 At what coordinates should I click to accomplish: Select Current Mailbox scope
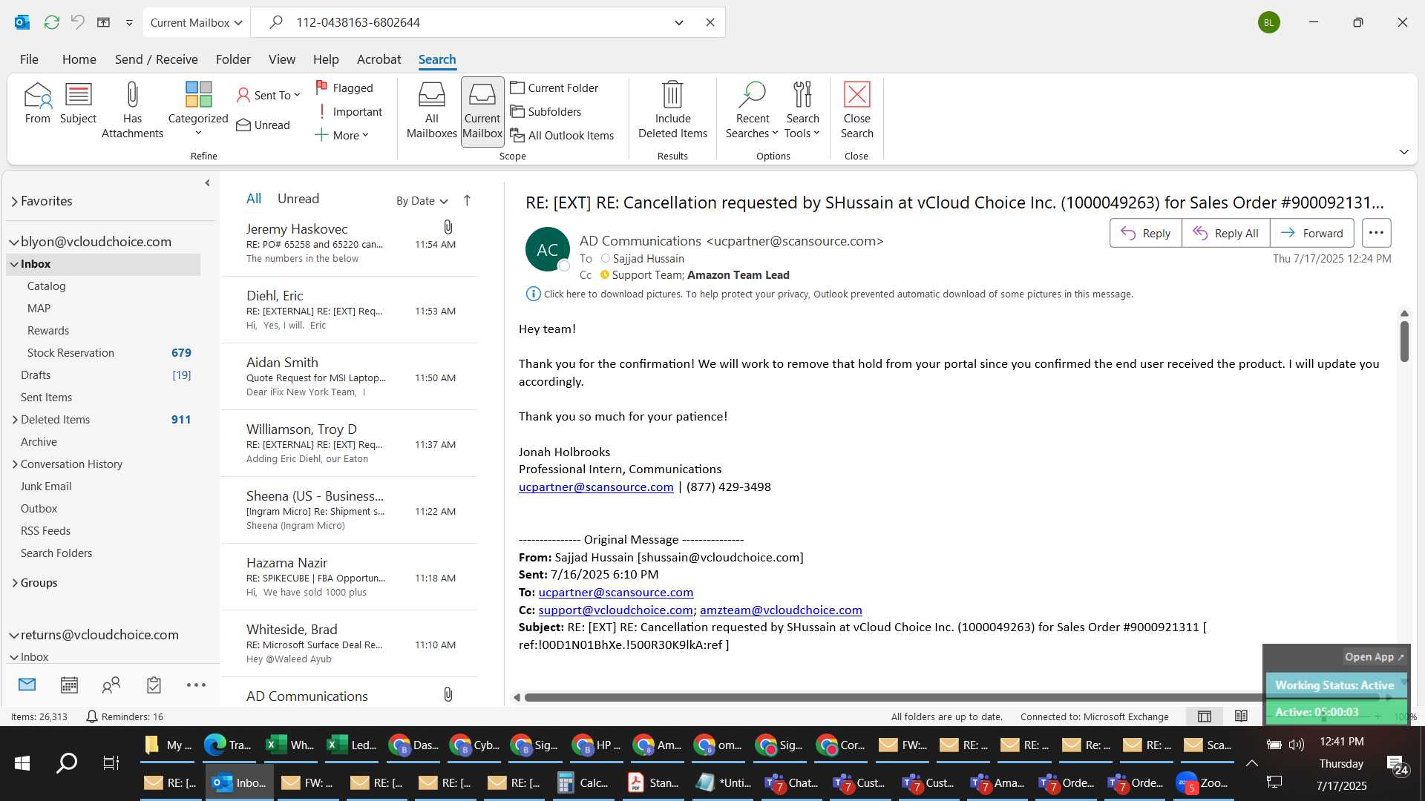coord(482,111)
